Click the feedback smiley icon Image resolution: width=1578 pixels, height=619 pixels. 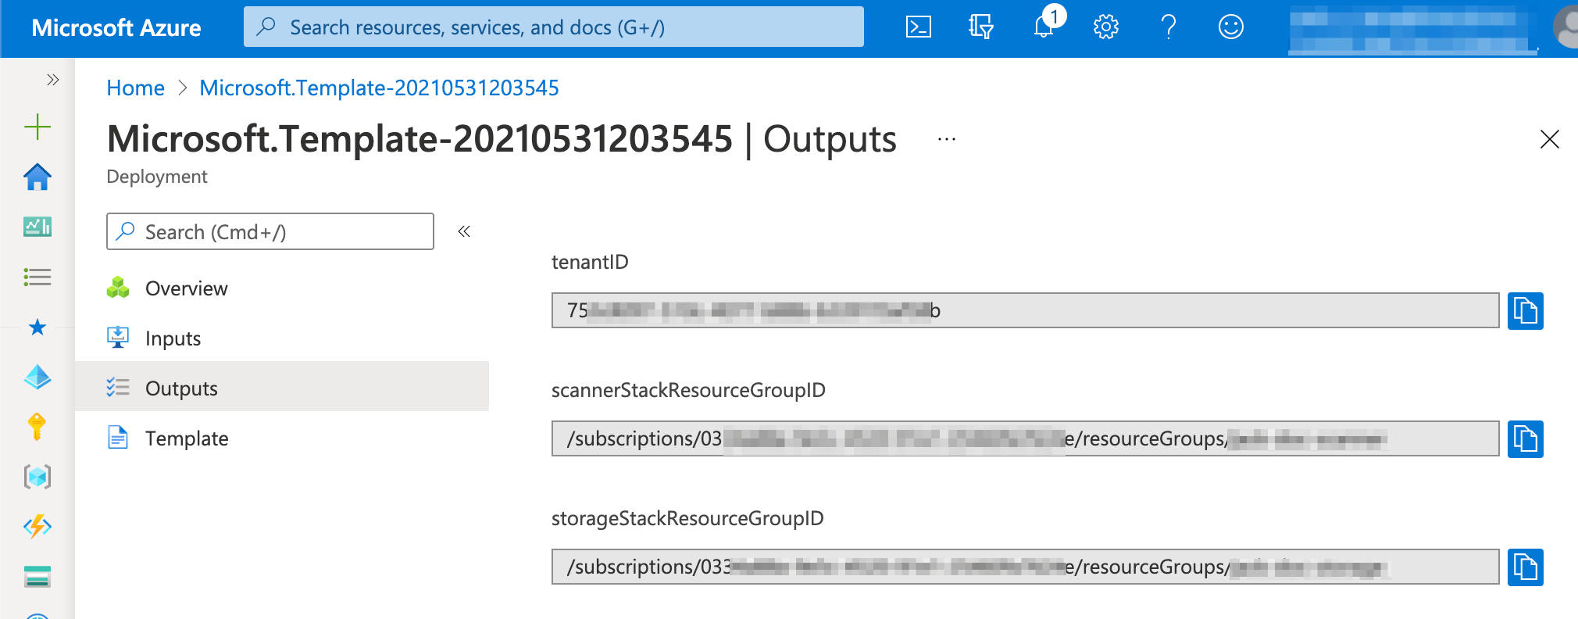coord(1230,27)
